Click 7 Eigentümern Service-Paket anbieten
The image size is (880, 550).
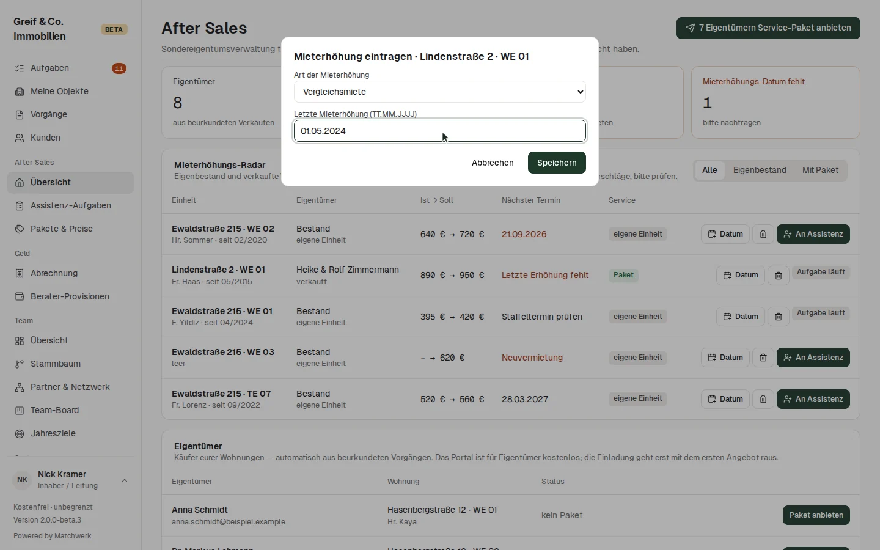768,28
